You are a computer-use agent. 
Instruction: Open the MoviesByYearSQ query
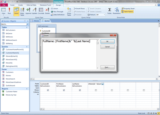[x=12, y=56]
